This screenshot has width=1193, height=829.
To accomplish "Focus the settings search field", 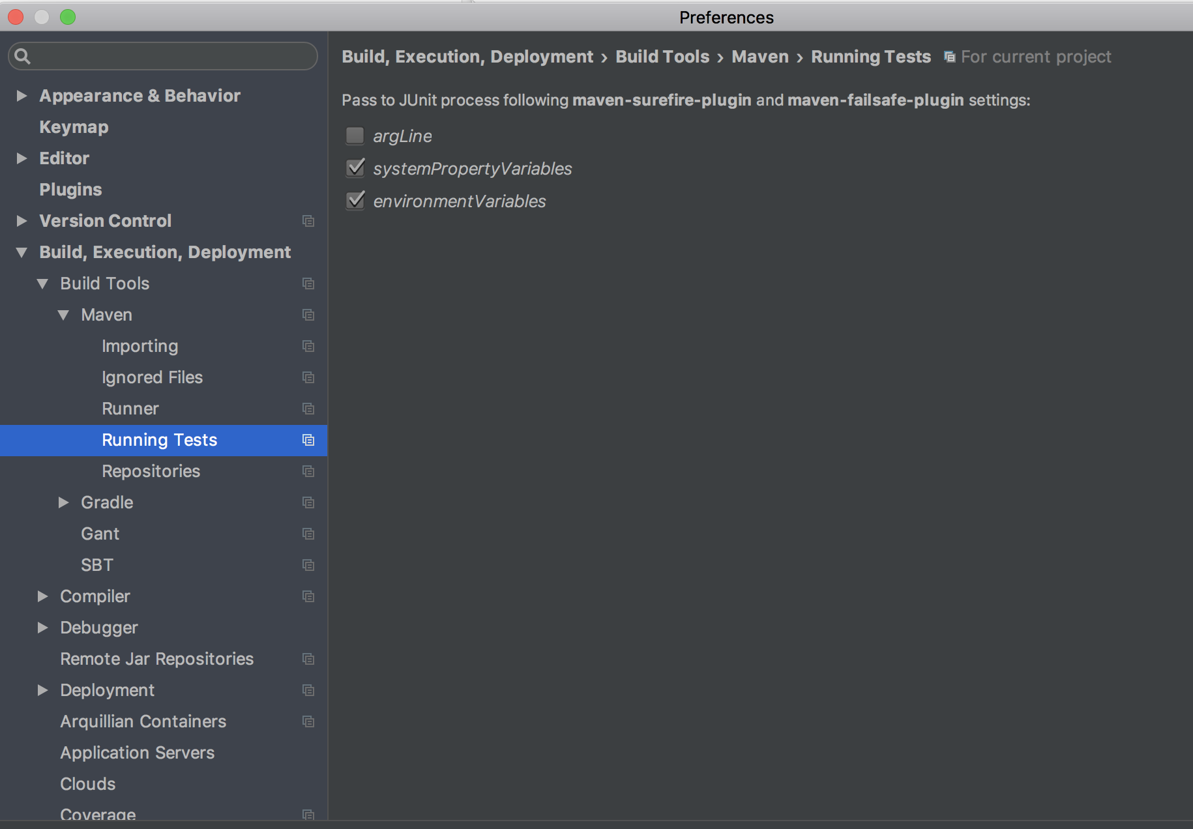I will coord(163,56).
